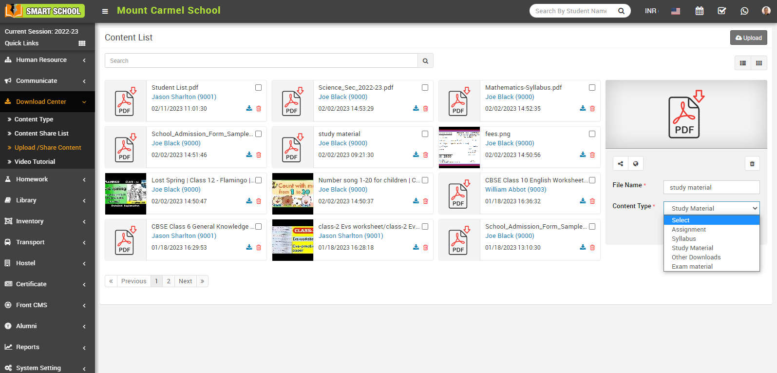Switch to grid view of content
Image resolution: width=777 pixels, height=373 pixels.
758,63
